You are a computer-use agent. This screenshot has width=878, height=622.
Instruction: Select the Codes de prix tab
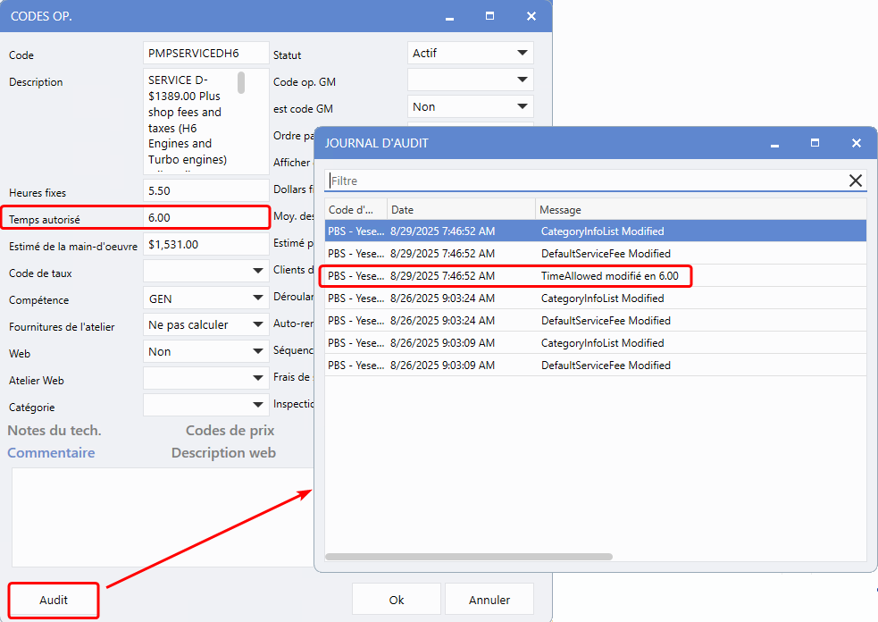pos(230,431)
